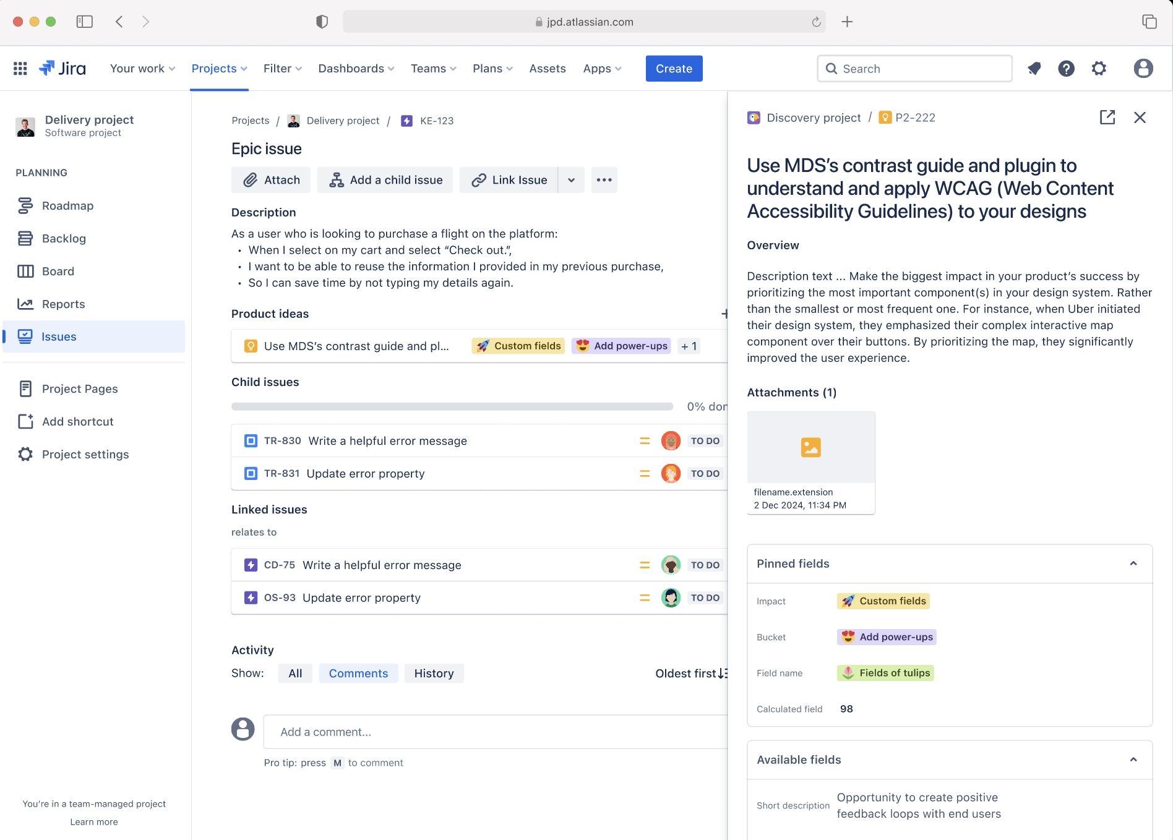View project Reports

(63, 304)
